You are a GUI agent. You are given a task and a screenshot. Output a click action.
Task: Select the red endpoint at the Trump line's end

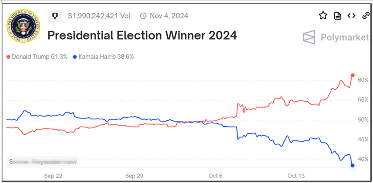point(353,76)
